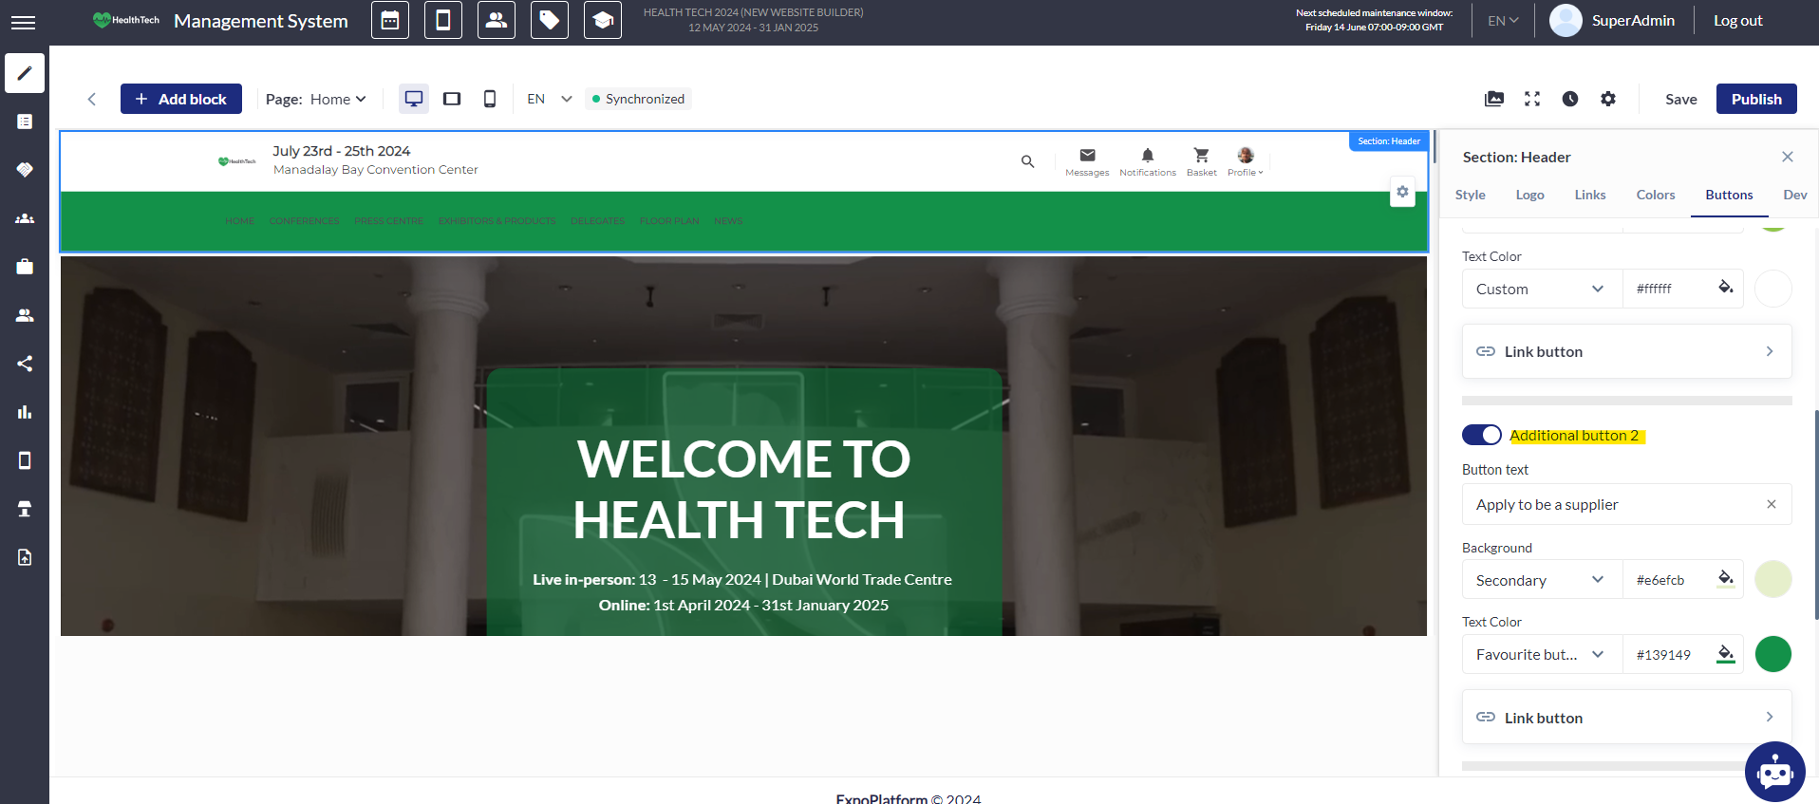This screenshot has height=804, width=1819.
Task: Open the Page: Home dropdown
Action: pyautogui.click(x=316, y=99)
